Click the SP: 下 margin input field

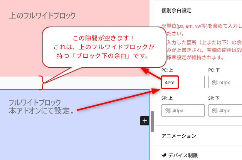(x=225, y=110)
